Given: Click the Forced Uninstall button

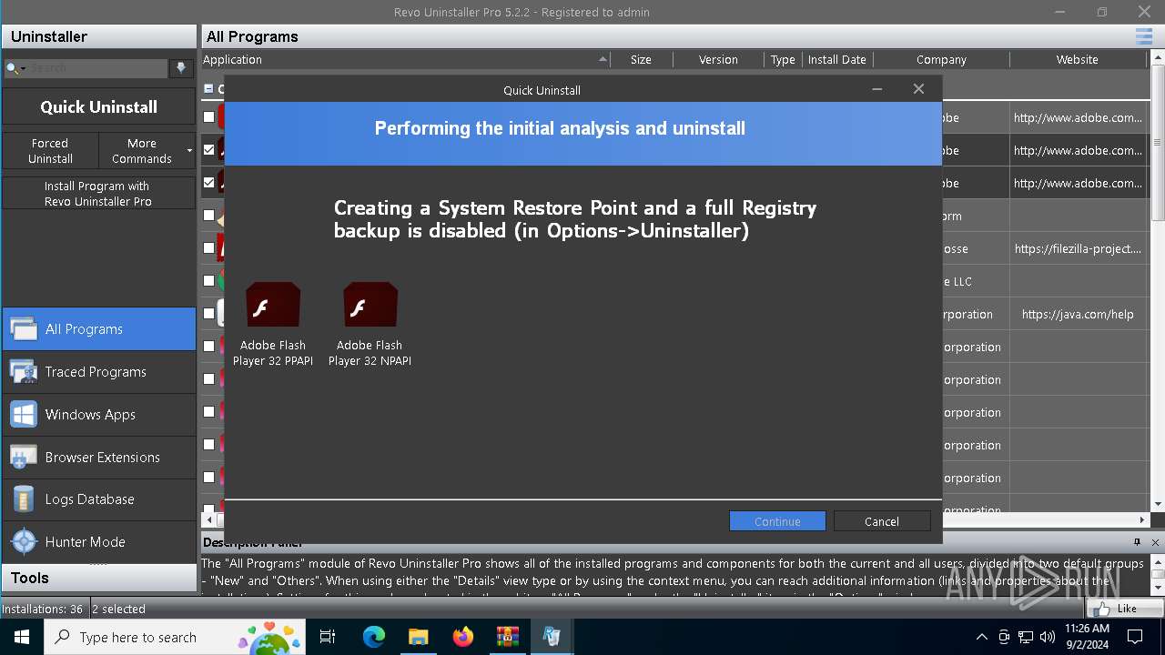Looking at the screenshot, I should point(50,150).
